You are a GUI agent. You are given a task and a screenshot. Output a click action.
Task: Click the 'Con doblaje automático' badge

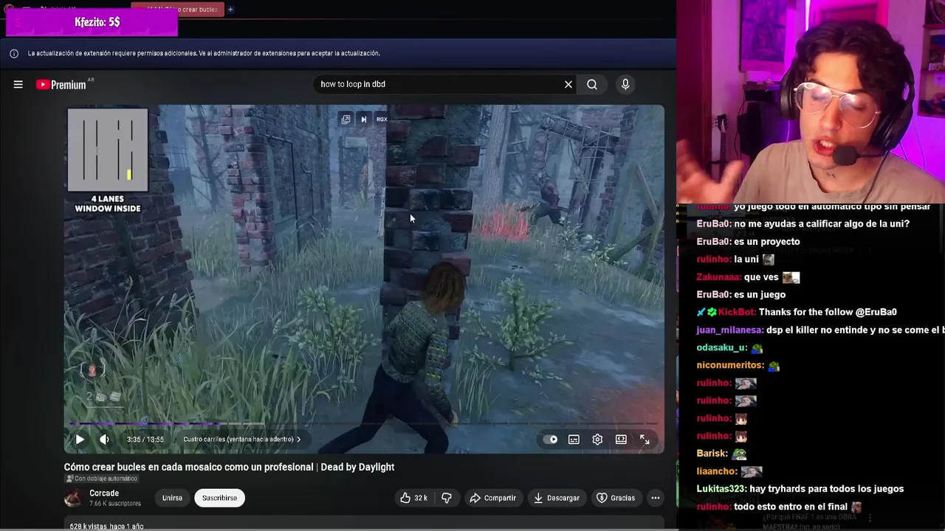pos(100,479)
